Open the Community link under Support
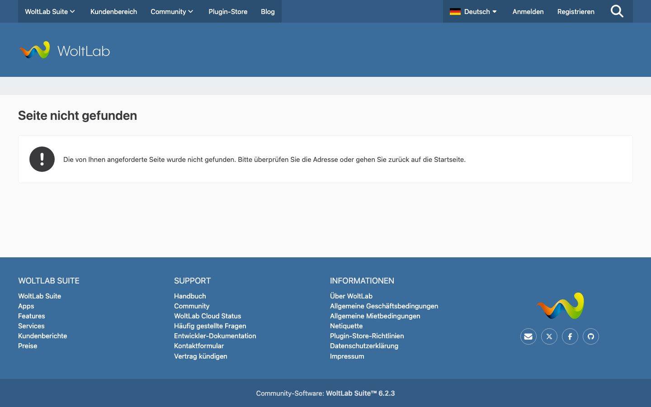 point(192,306)
